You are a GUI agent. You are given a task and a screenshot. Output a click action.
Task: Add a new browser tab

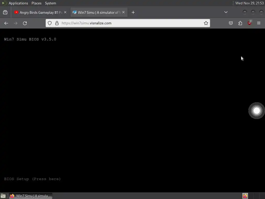[x=133, y=12]
